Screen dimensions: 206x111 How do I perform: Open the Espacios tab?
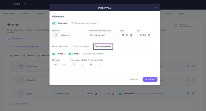(41, 14)
